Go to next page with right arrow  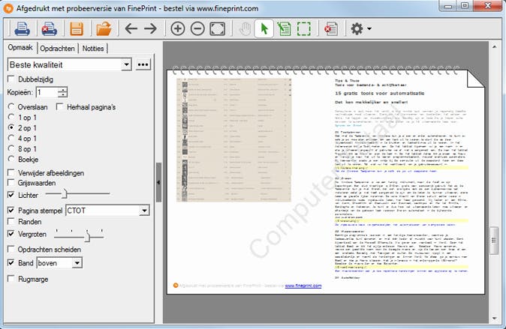[x=150, y=29]
